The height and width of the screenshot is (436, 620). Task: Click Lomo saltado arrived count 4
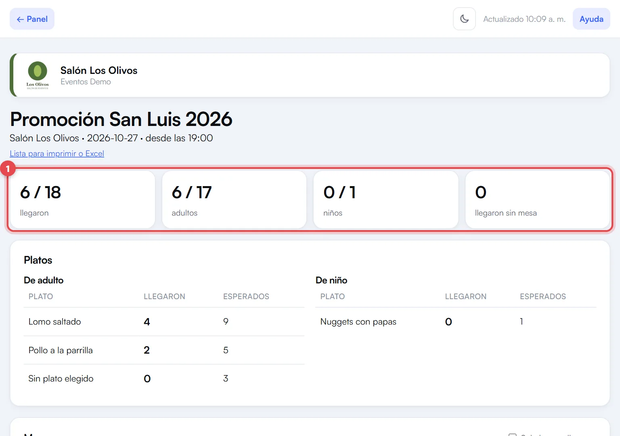pyautogui.click(x=147, y=322)
